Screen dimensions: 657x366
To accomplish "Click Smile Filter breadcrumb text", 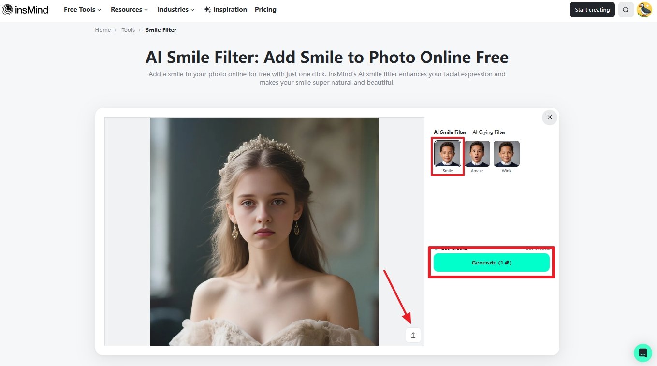I will (x=161, y=30).
